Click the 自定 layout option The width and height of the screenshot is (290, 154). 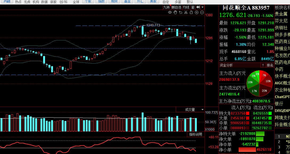(166, 2)
